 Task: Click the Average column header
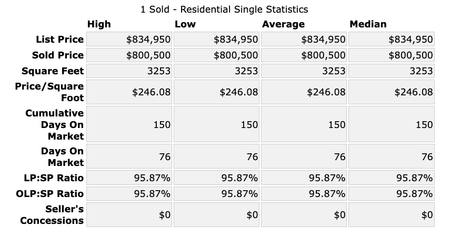tap(283, 24)
